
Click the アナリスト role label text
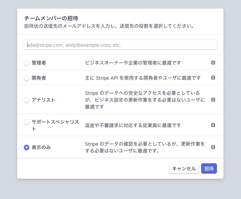tap(43, 100)
